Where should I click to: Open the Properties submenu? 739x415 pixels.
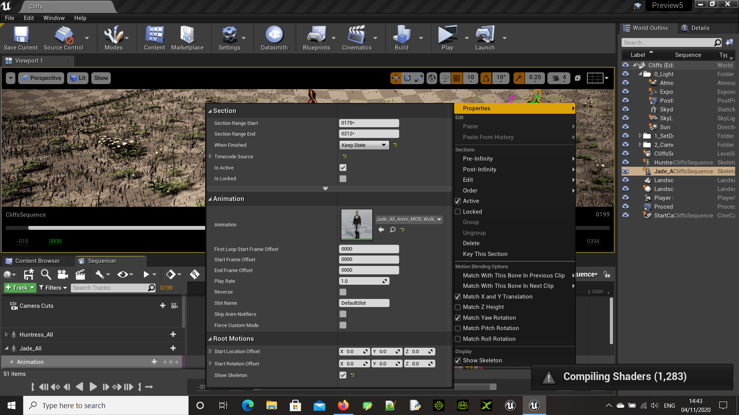pyautogui.click(x=514, y=108)
